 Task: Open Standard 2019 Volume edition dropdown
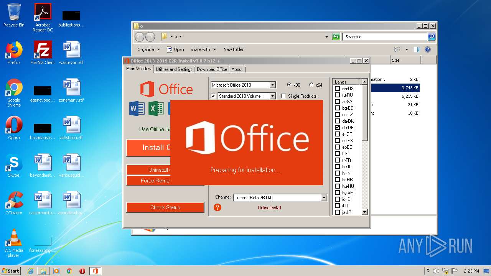pyautogui.click(x=272, y=96)
